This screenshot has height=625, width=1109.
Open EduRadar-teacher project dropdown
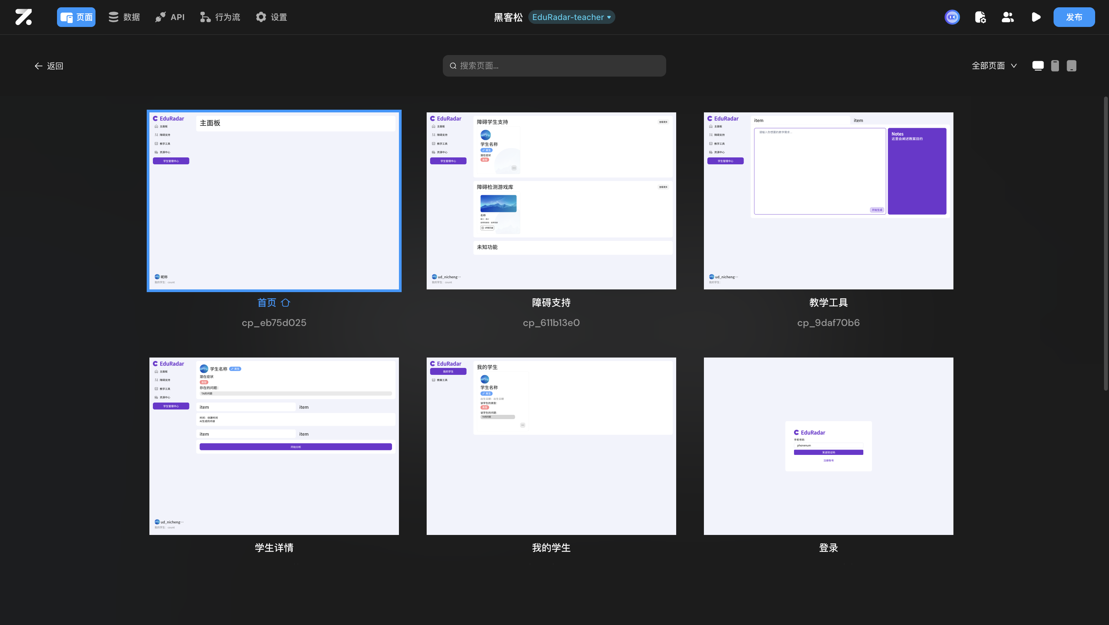(x=571, y=17)
